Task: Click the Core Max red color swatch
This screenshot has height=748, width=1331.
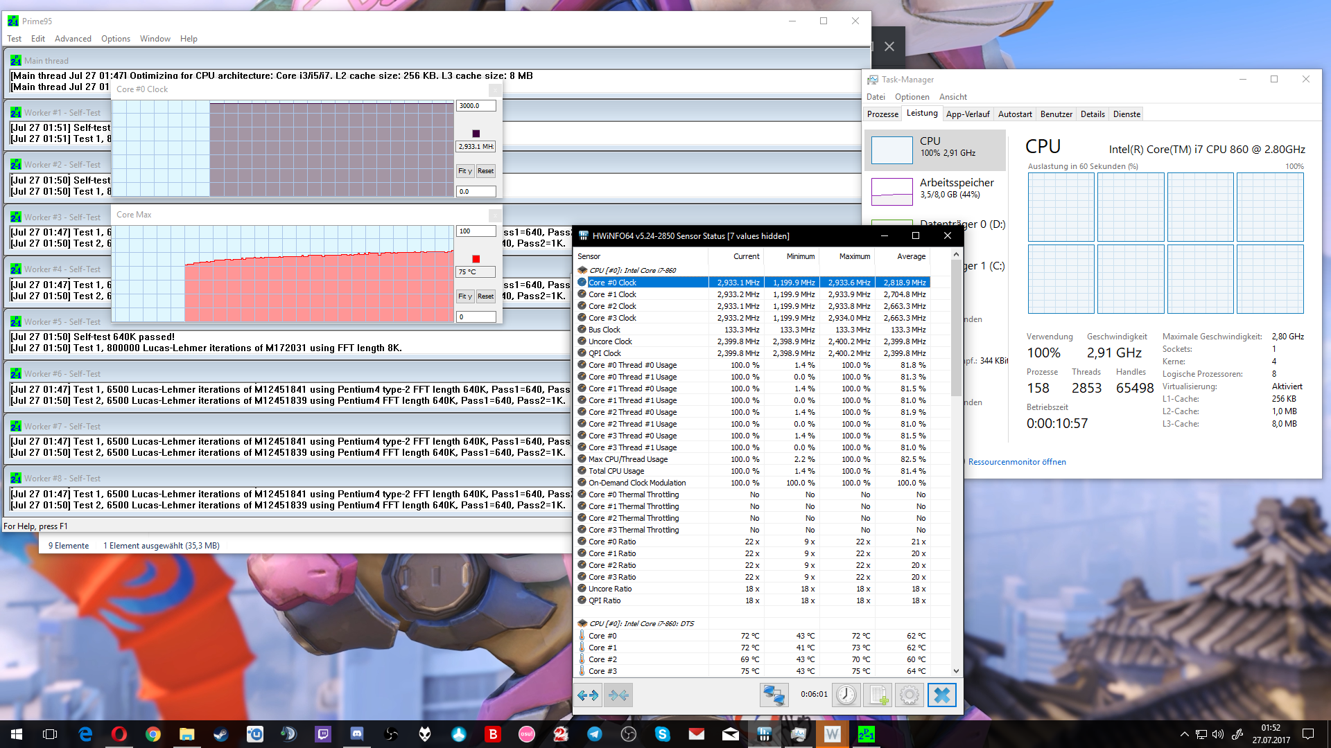Action: [x=476, y=259]
